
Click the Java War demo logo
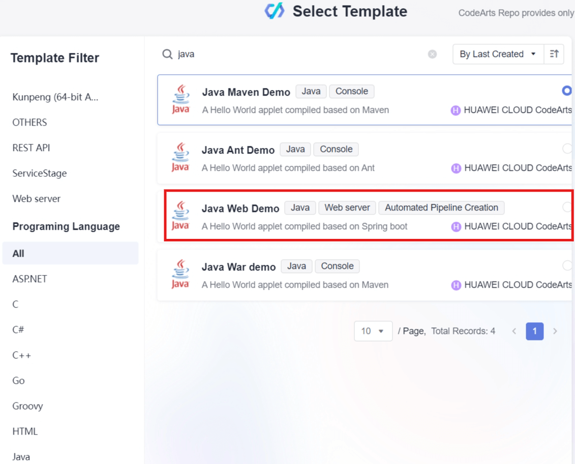pos(180,274)
